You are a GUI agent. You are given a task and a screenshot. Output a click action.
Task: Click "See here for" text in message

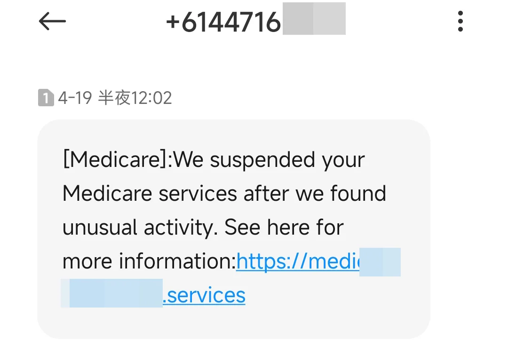pyautogui.click(x=284, y=228)
